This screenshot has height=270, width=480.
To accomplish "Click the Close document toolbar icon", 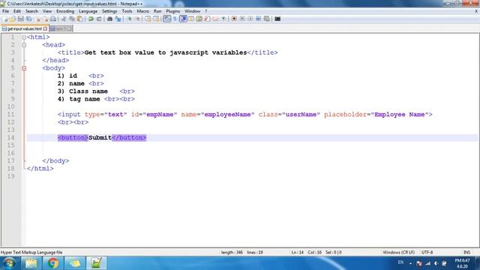I will pos(38,19).
